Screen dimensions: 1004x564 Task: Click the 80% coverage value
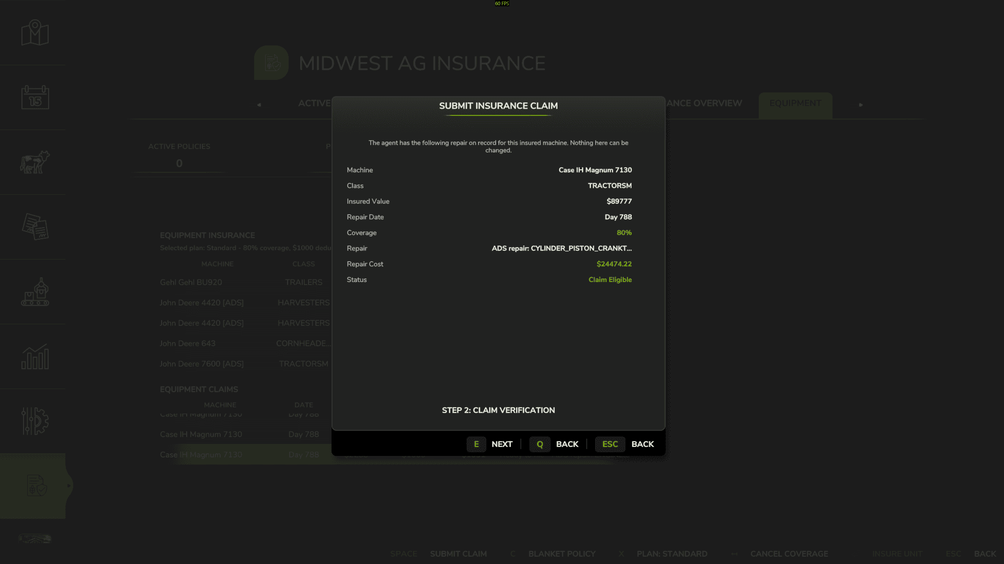point(624,233)
